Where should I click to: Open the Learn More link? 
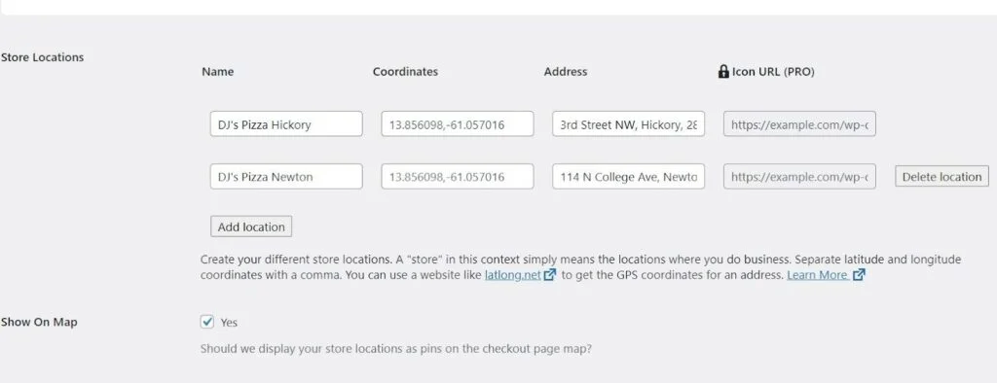coord(817,275)
